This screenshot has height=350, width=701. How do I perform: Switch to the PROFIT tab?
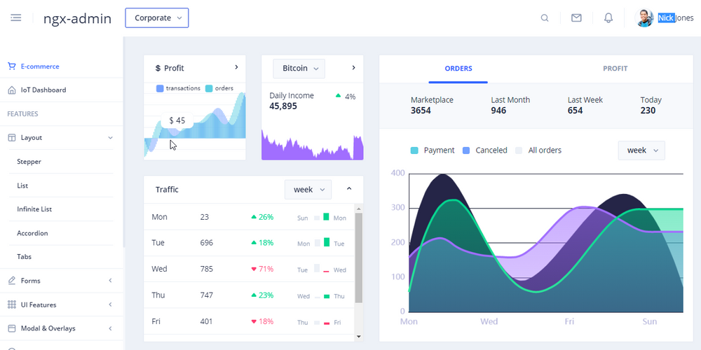(615, 69)
